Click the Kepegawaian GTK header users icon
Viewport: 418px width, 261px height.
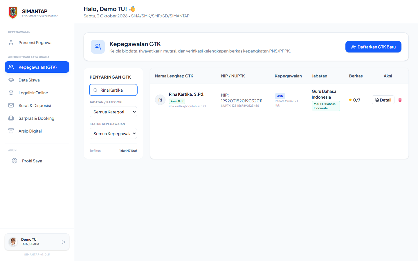[98, 47]
